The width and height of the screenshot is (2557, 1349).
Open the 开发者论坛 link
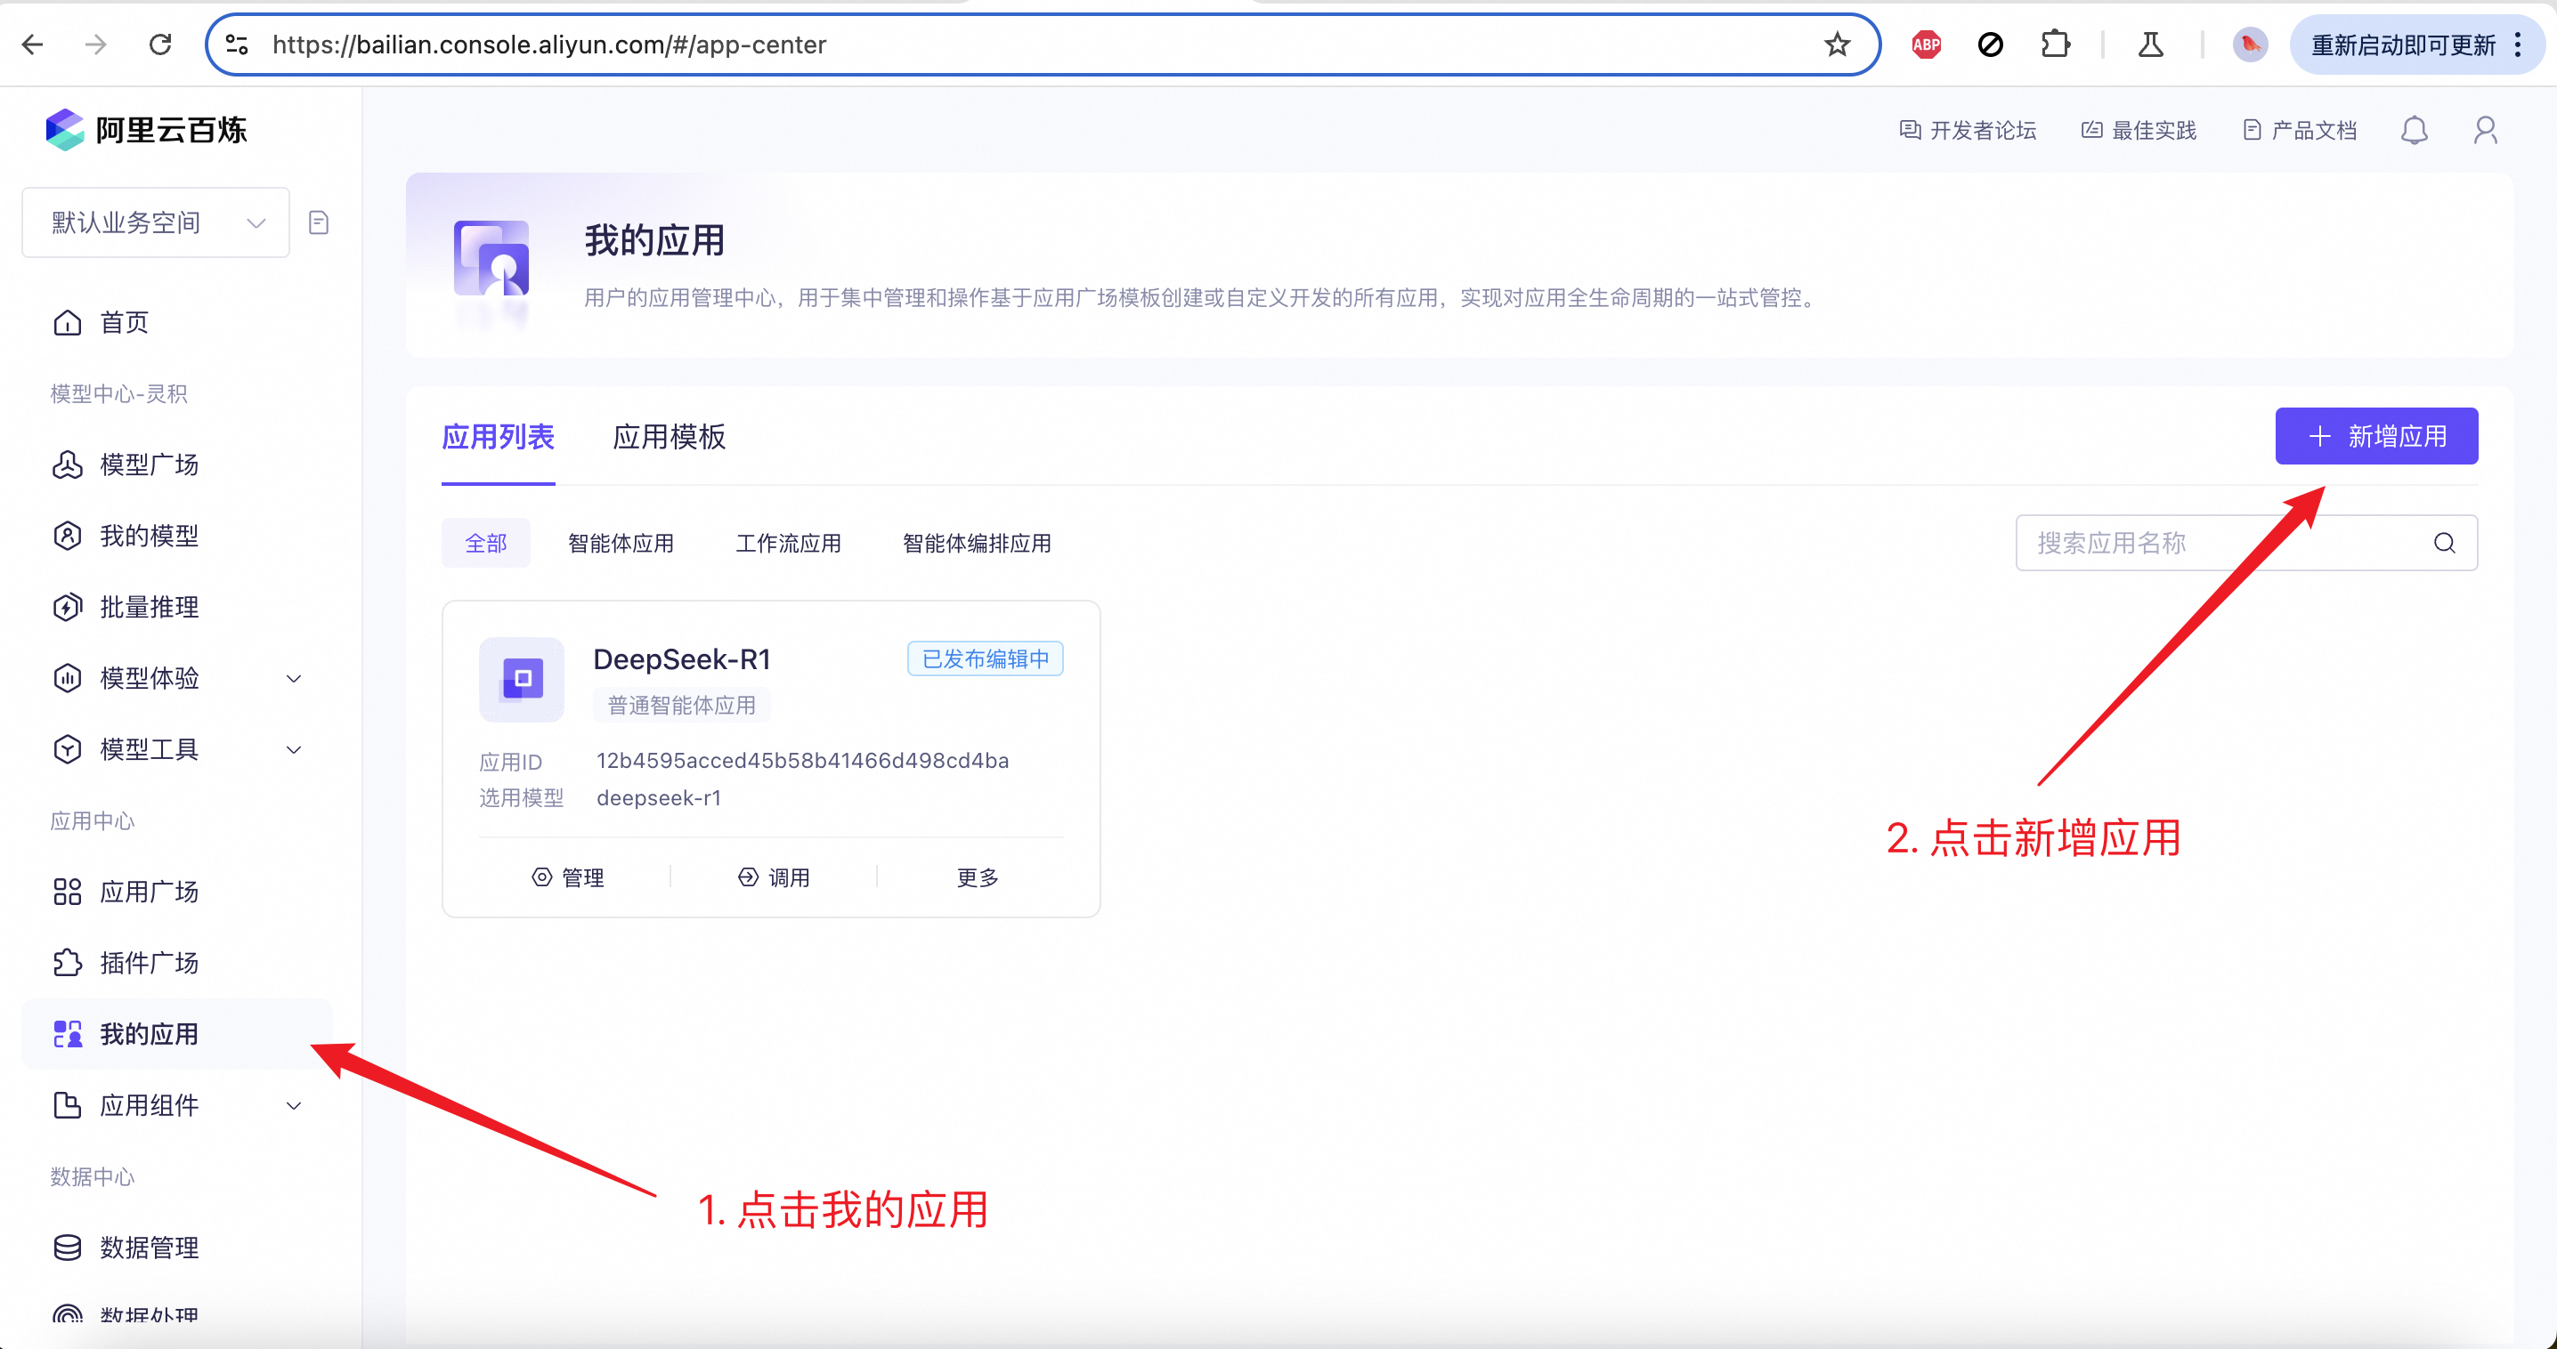1968,130
